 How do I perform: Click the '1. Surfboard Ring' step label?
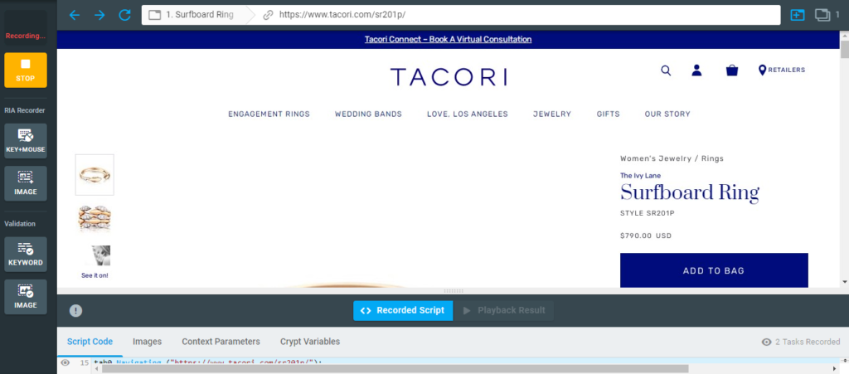pos(200,15)
